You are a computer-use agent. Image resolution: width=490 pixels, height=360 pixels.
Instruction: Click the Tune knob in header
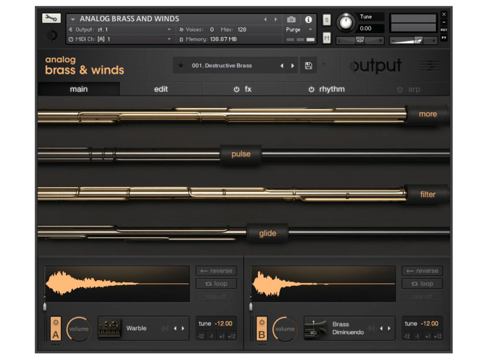(x=346, y=22)
